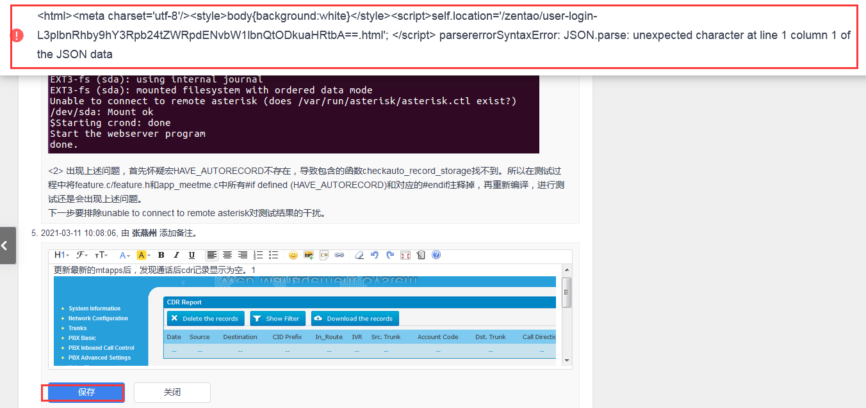The image size is (866, 408).
Task: Open the H1 heading format dropdown
Action: click(x=61, y=255)
